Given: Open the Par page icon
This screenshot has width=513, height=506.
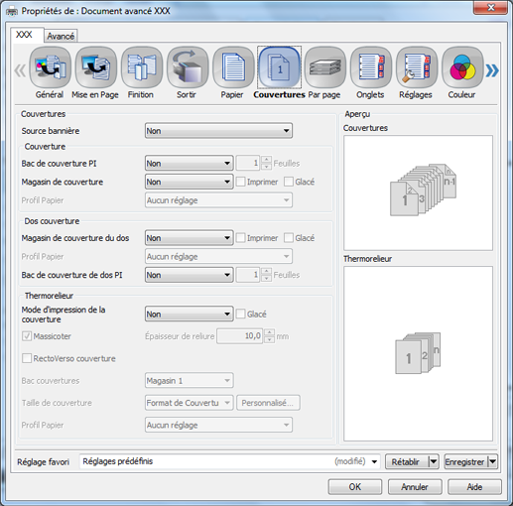Looking at the screenshot, I should pos(325,67).
